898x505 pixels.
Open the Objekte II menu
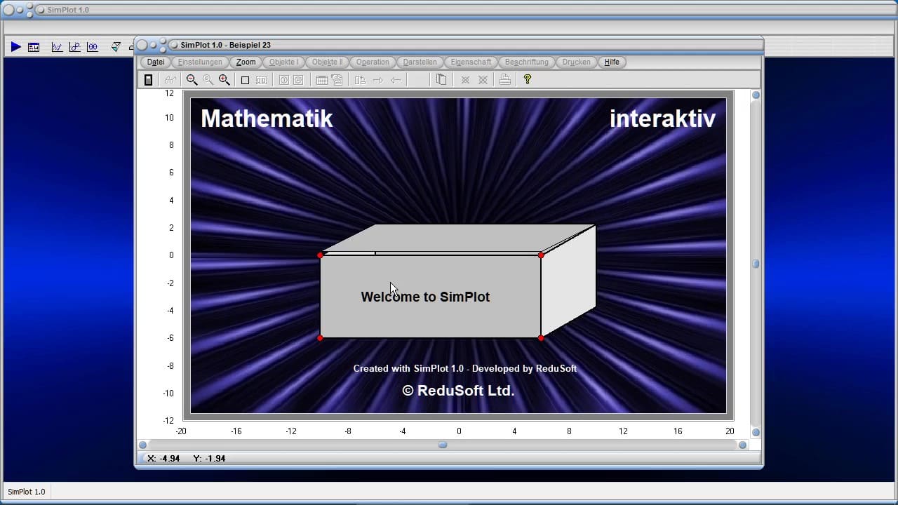coord(327,62)
